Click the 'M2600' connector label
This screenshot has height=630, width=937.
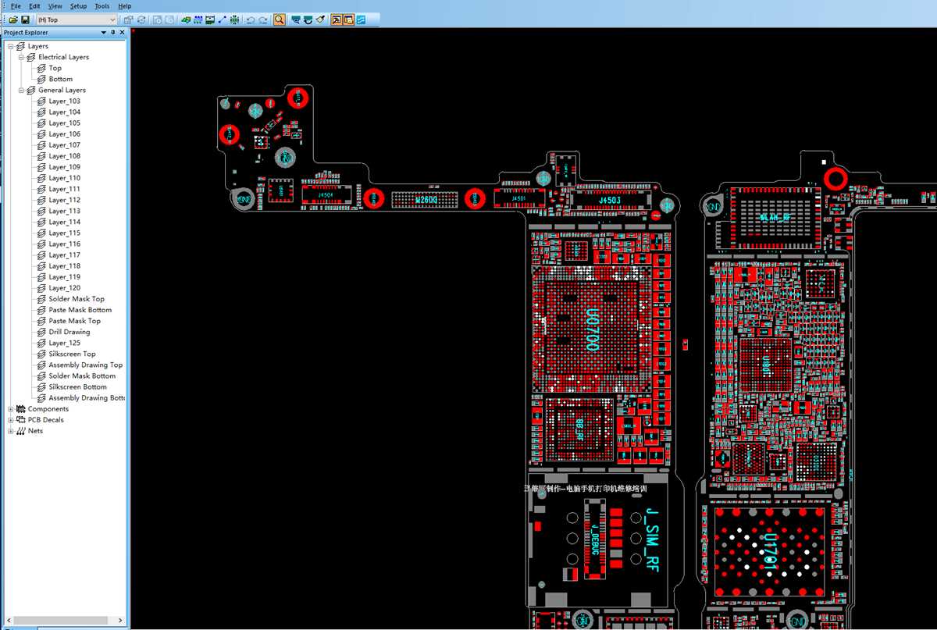(427, 200)
